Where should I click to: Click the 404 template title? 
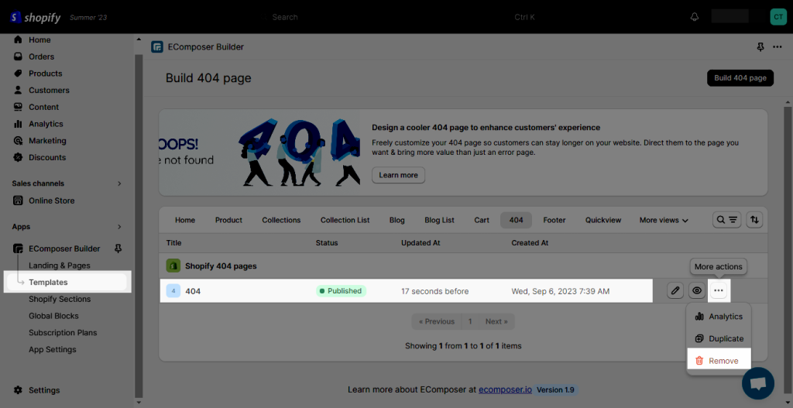coord(193,291)
